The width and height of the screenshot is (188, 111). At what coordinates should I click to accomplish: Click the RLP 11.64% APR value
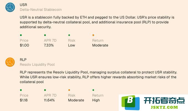49,100
